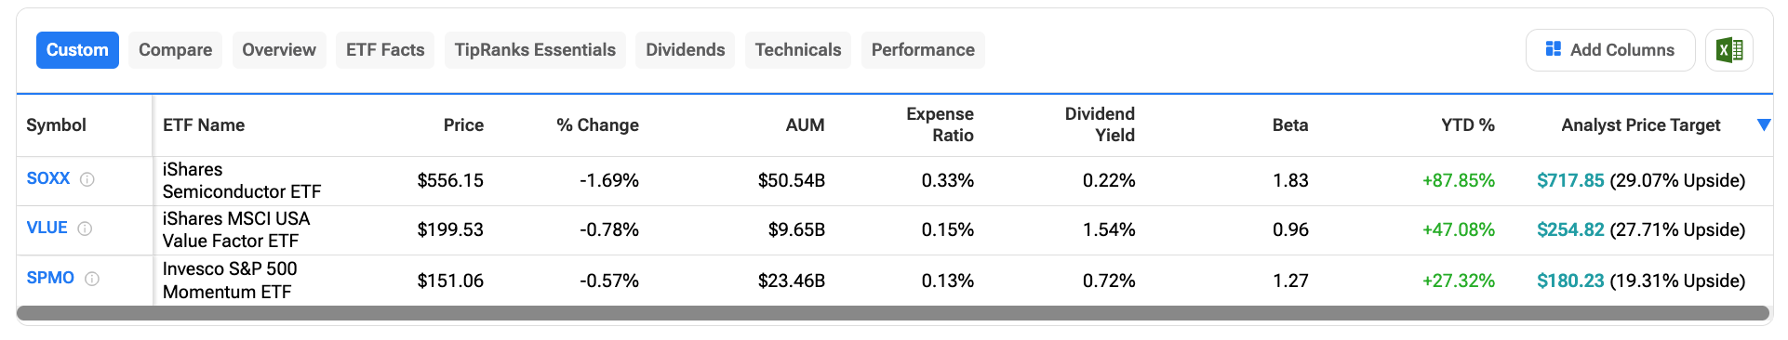The height and width of the screenshot is (340, 1788).
Task: Sort by Expense Ratio column header
Action: (940, 124)
